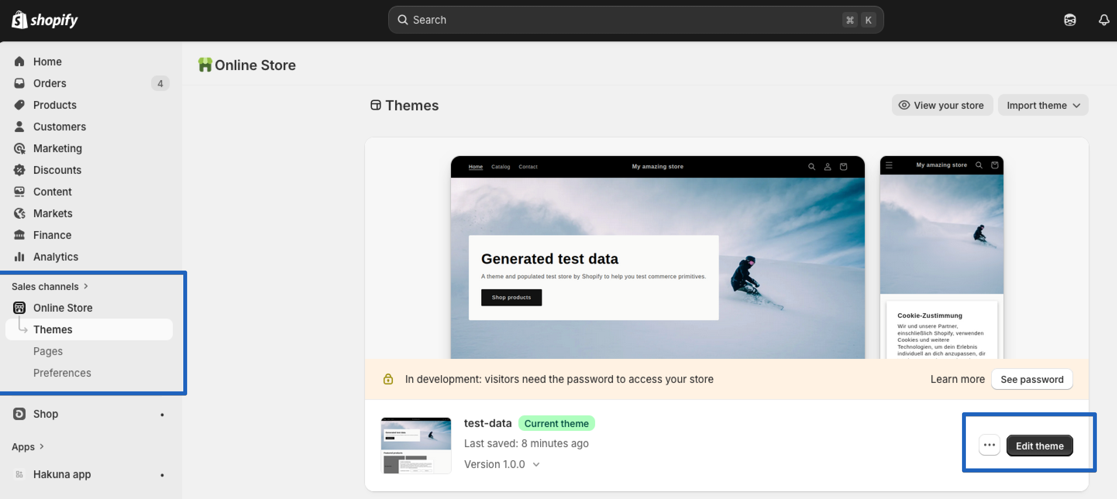
Task: Open the notifications bell
Action: point(1103,20)
